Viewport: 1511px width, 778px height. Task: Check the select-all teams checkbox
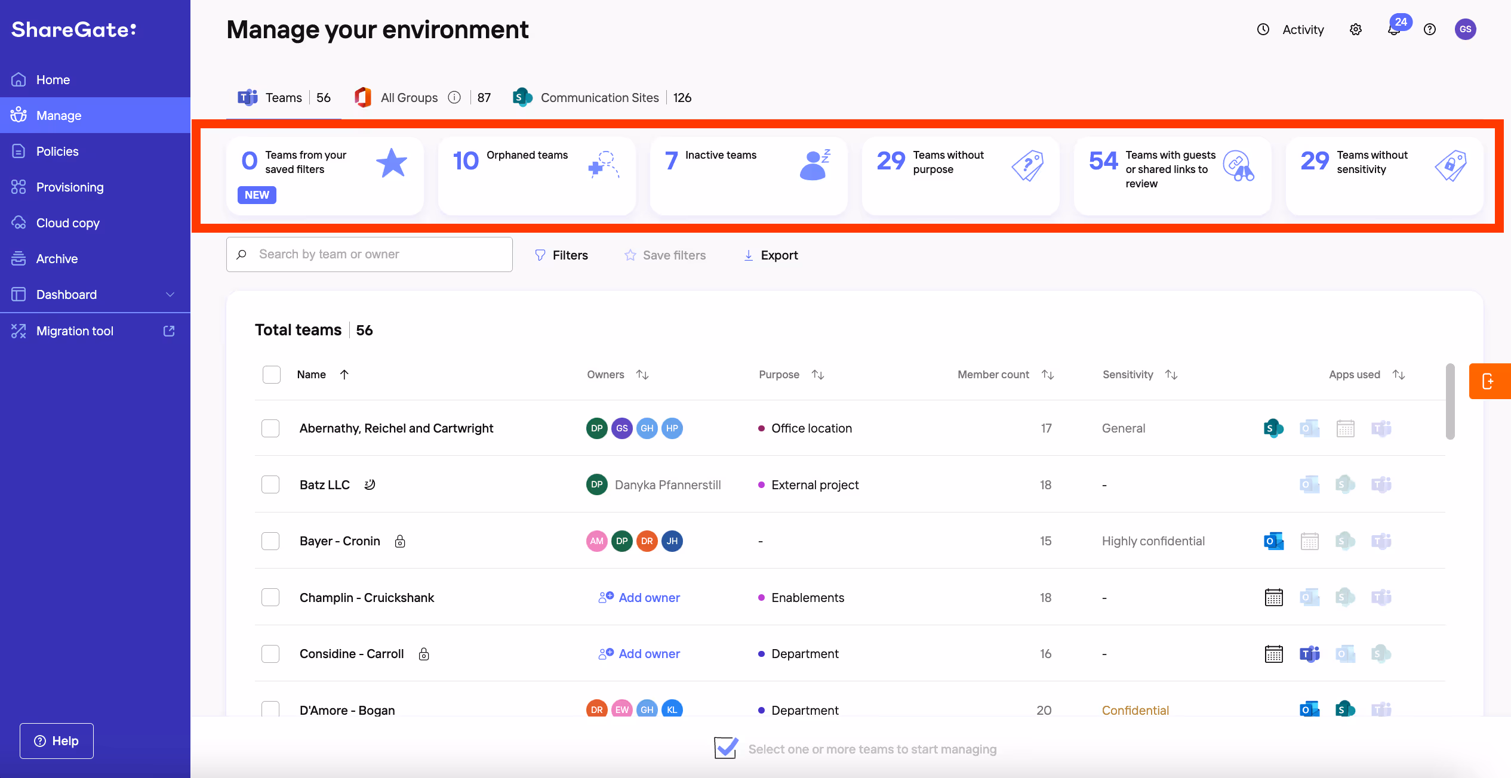click(x=272, y=375)
